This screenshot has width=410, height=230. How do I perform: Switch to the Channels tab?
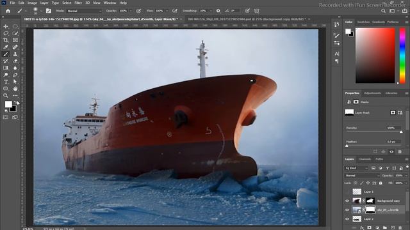click(x=365, y=159)
